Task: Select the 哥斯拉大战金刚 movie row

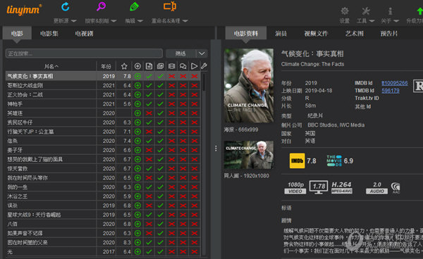Action: [x=103, y=85]
